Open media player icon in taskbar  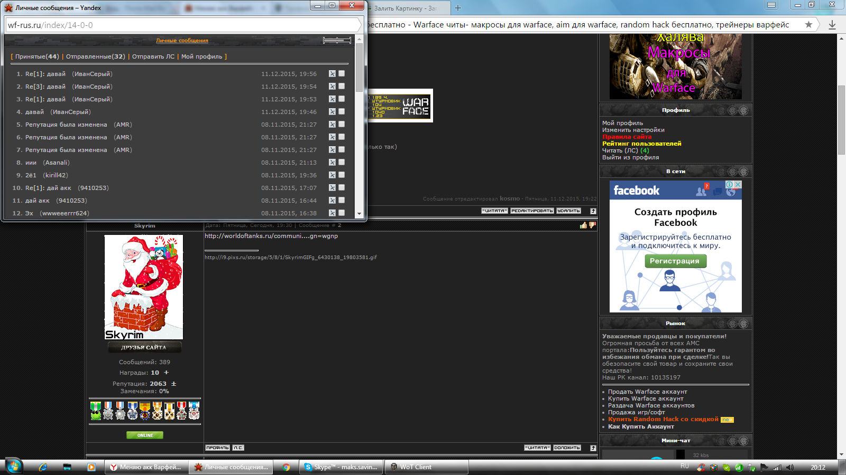point(91,467)
